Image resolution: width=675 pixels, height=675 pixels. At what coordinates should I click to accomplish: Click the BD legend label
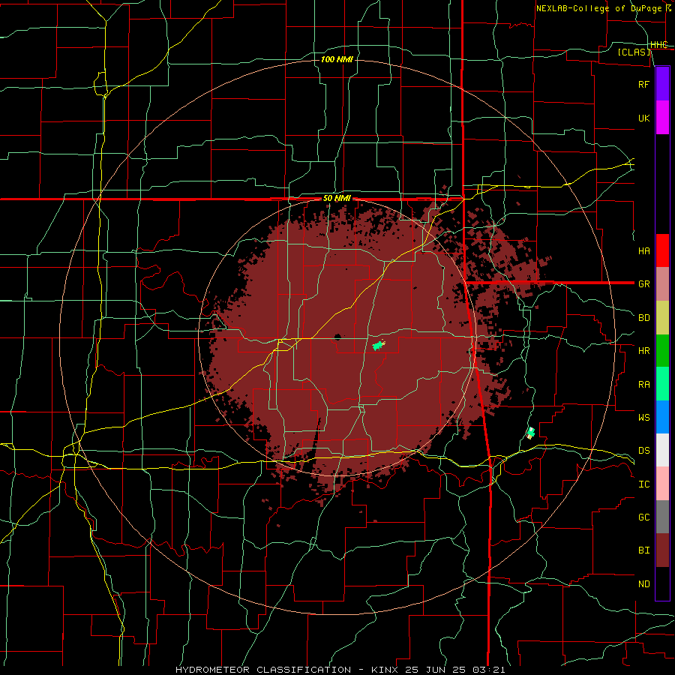click(643, 318)
